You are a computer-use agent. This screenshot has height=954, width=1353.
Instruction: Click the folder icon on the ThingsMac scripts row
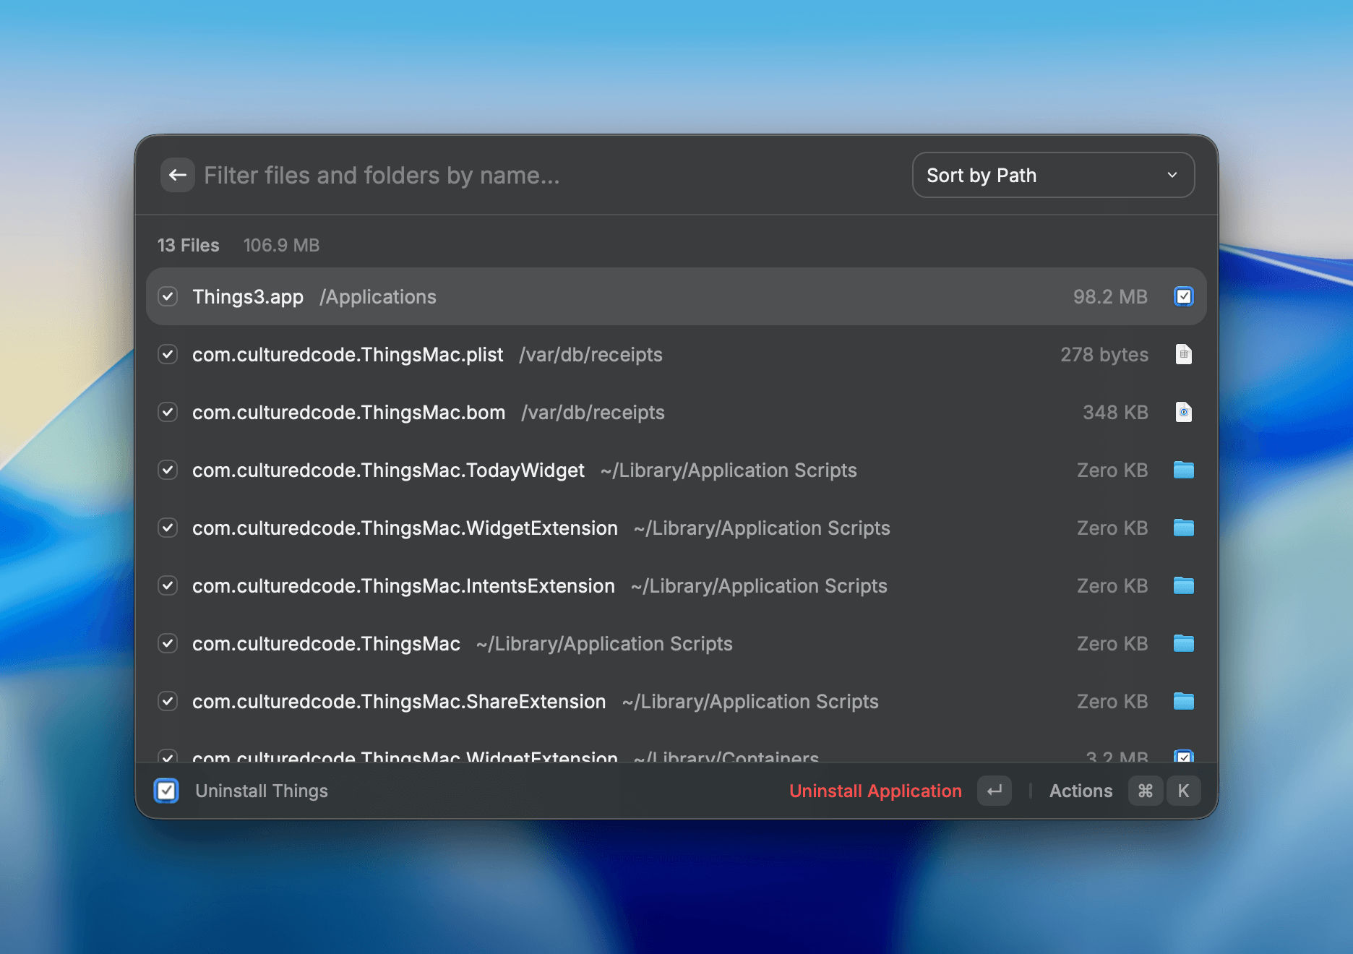pos(1183,643)
